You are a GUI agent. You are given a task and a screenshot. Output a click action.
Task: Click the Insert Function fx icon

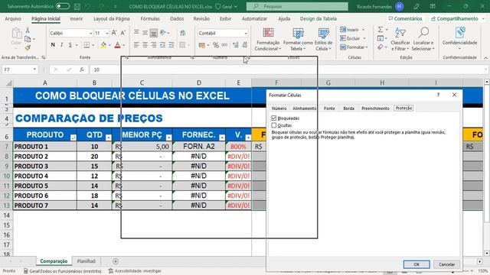click(82, 70)
